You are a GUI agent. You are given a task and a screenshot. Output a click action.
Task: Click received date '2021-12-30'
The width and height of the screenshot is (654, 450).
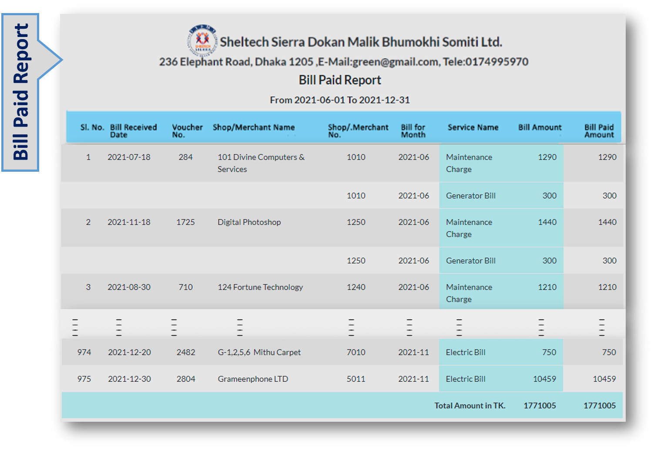coord(129,379)
